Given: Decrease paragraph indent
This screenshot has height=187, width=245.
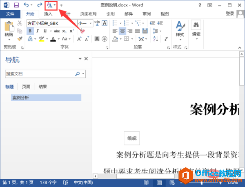Looking at the screenshot, I should (152, 23).
